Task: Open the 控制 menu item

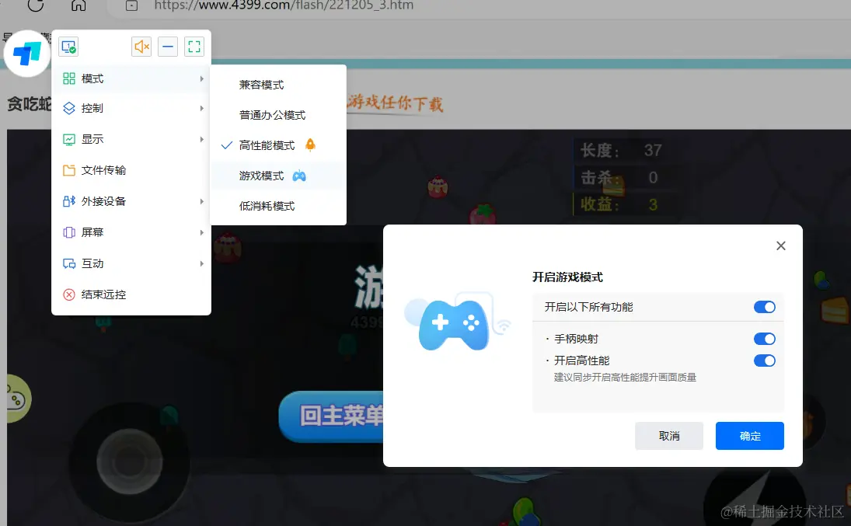Action: (131, 108)
